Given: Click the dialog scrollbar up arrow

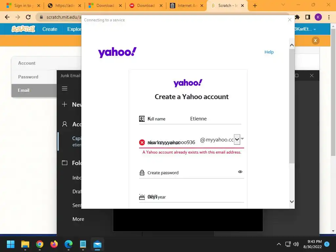Looking at the screenshot, I should [x=292, y=45].
